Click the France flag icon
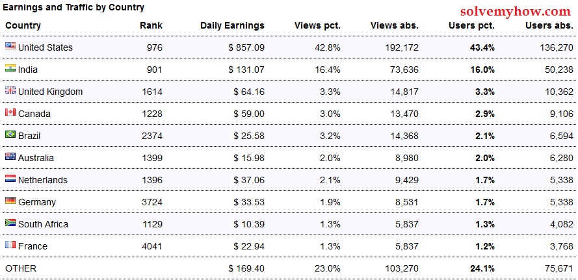The image size is (578, 280). (10, 245)
